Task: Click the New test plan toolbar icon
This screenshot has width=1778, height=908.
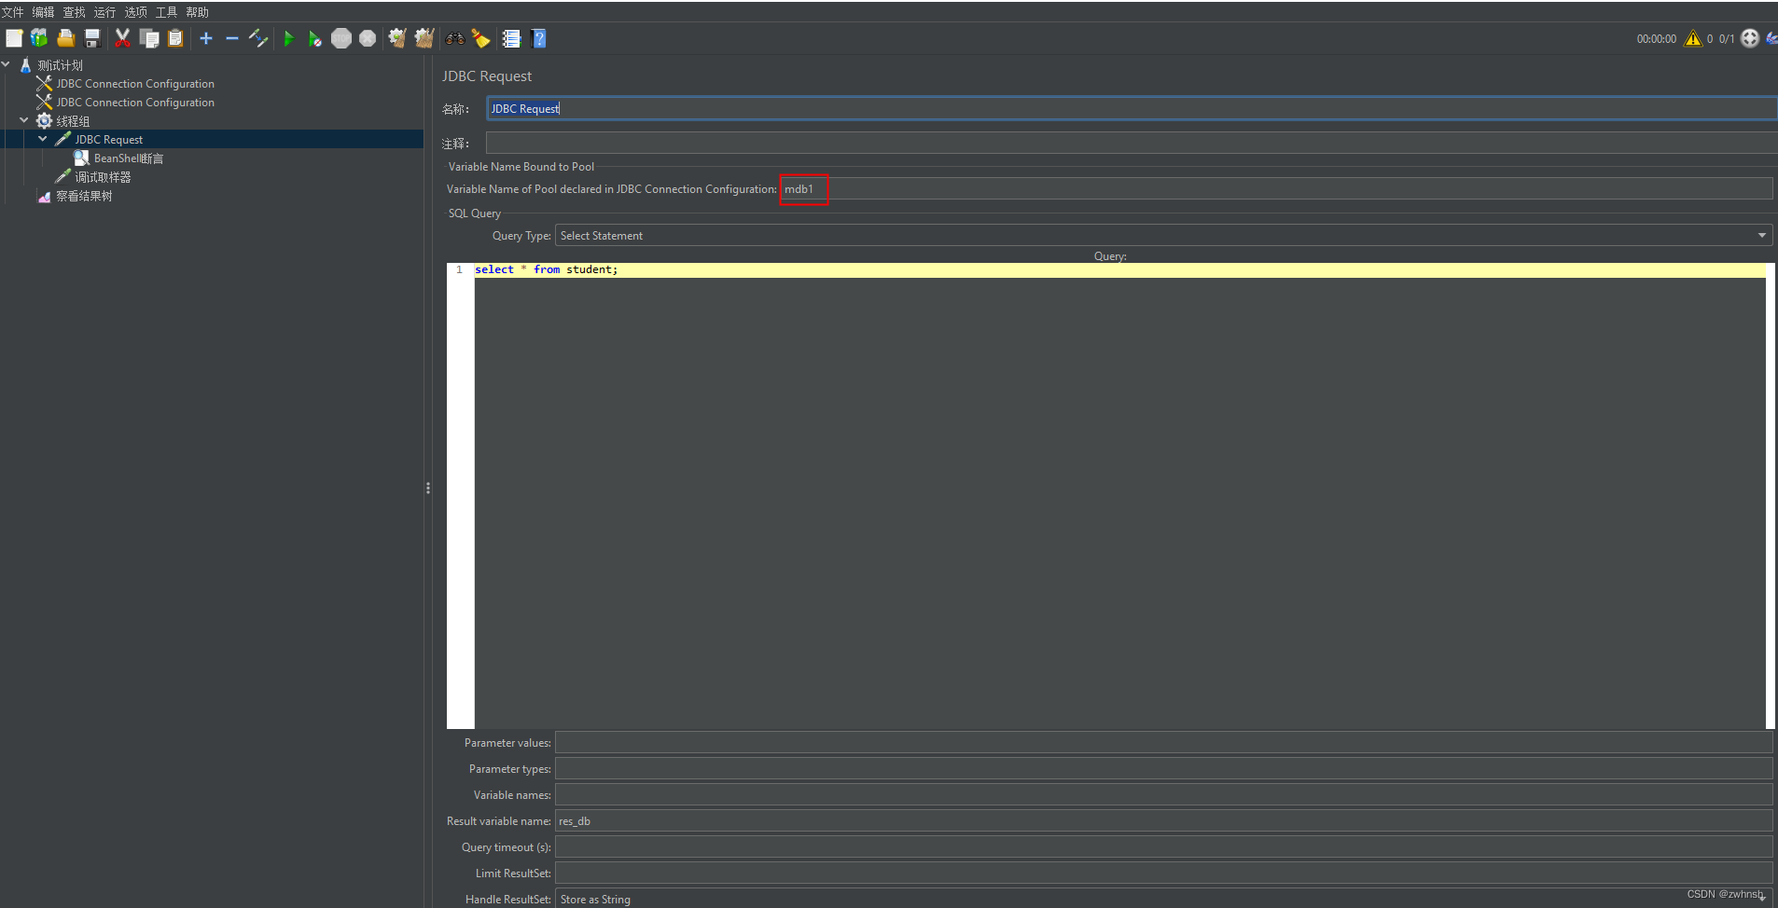Action: (14, 38)
